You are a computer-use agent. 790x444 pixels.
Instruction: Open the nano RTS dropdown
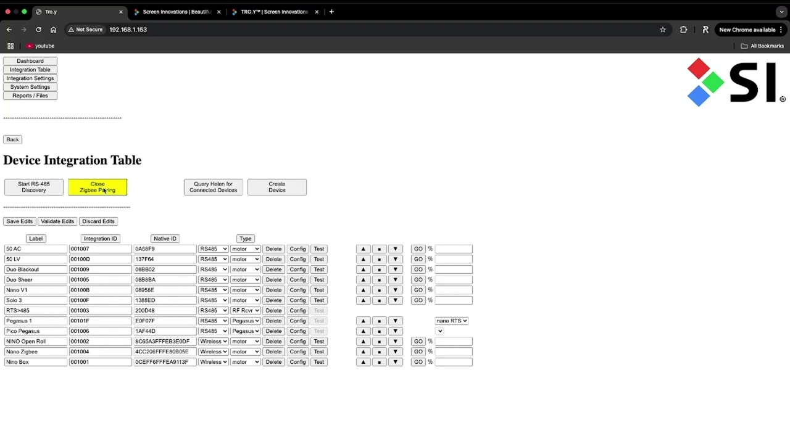(x=452, y=321)
